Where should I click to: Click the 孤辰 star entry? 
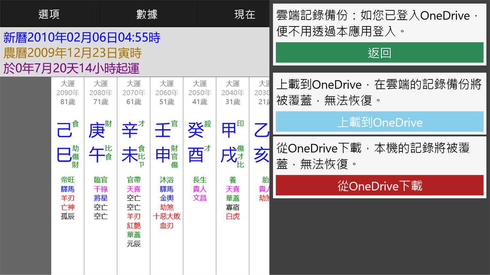coord(68,216)
